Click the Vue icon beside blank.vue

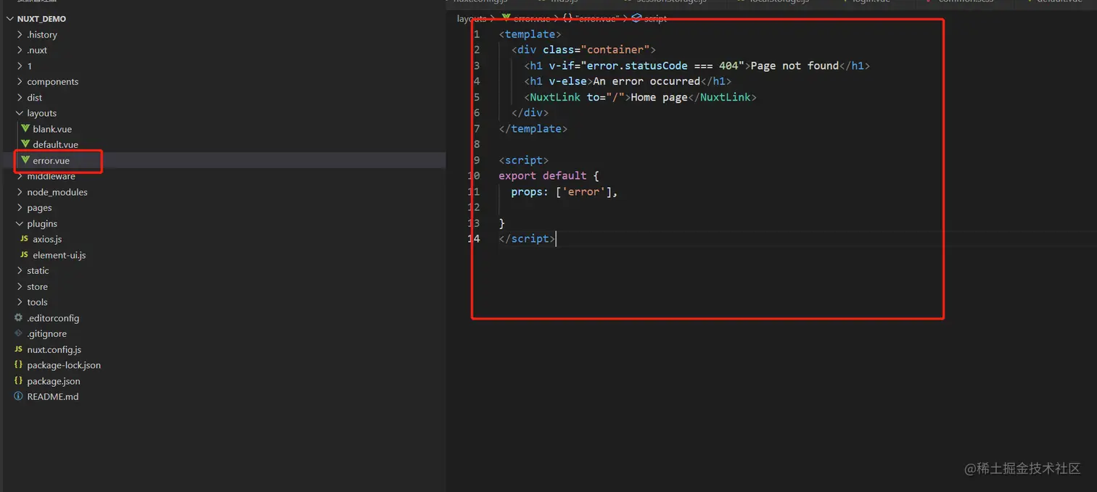(x=25, y=129)
